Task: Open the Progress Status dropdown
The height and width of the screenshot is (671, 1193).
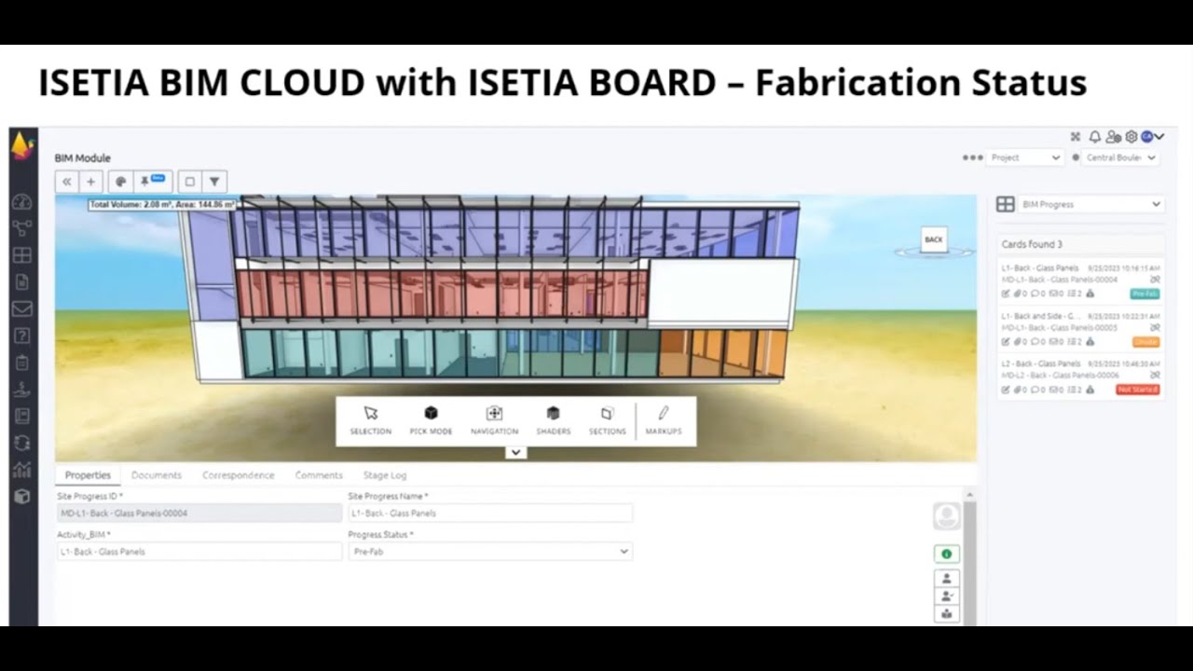Action: [490, 552]
